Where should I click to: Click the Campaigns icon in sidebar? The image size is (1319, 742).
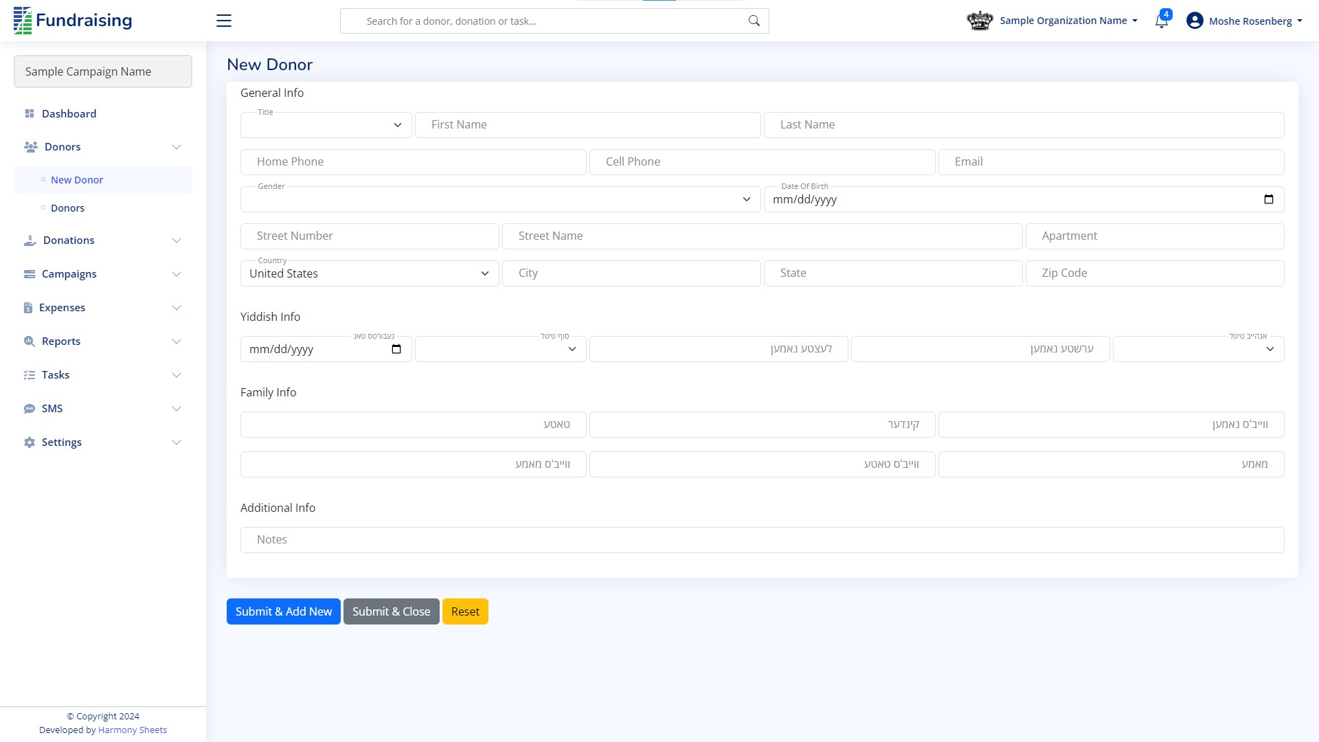tap(30, 274)
